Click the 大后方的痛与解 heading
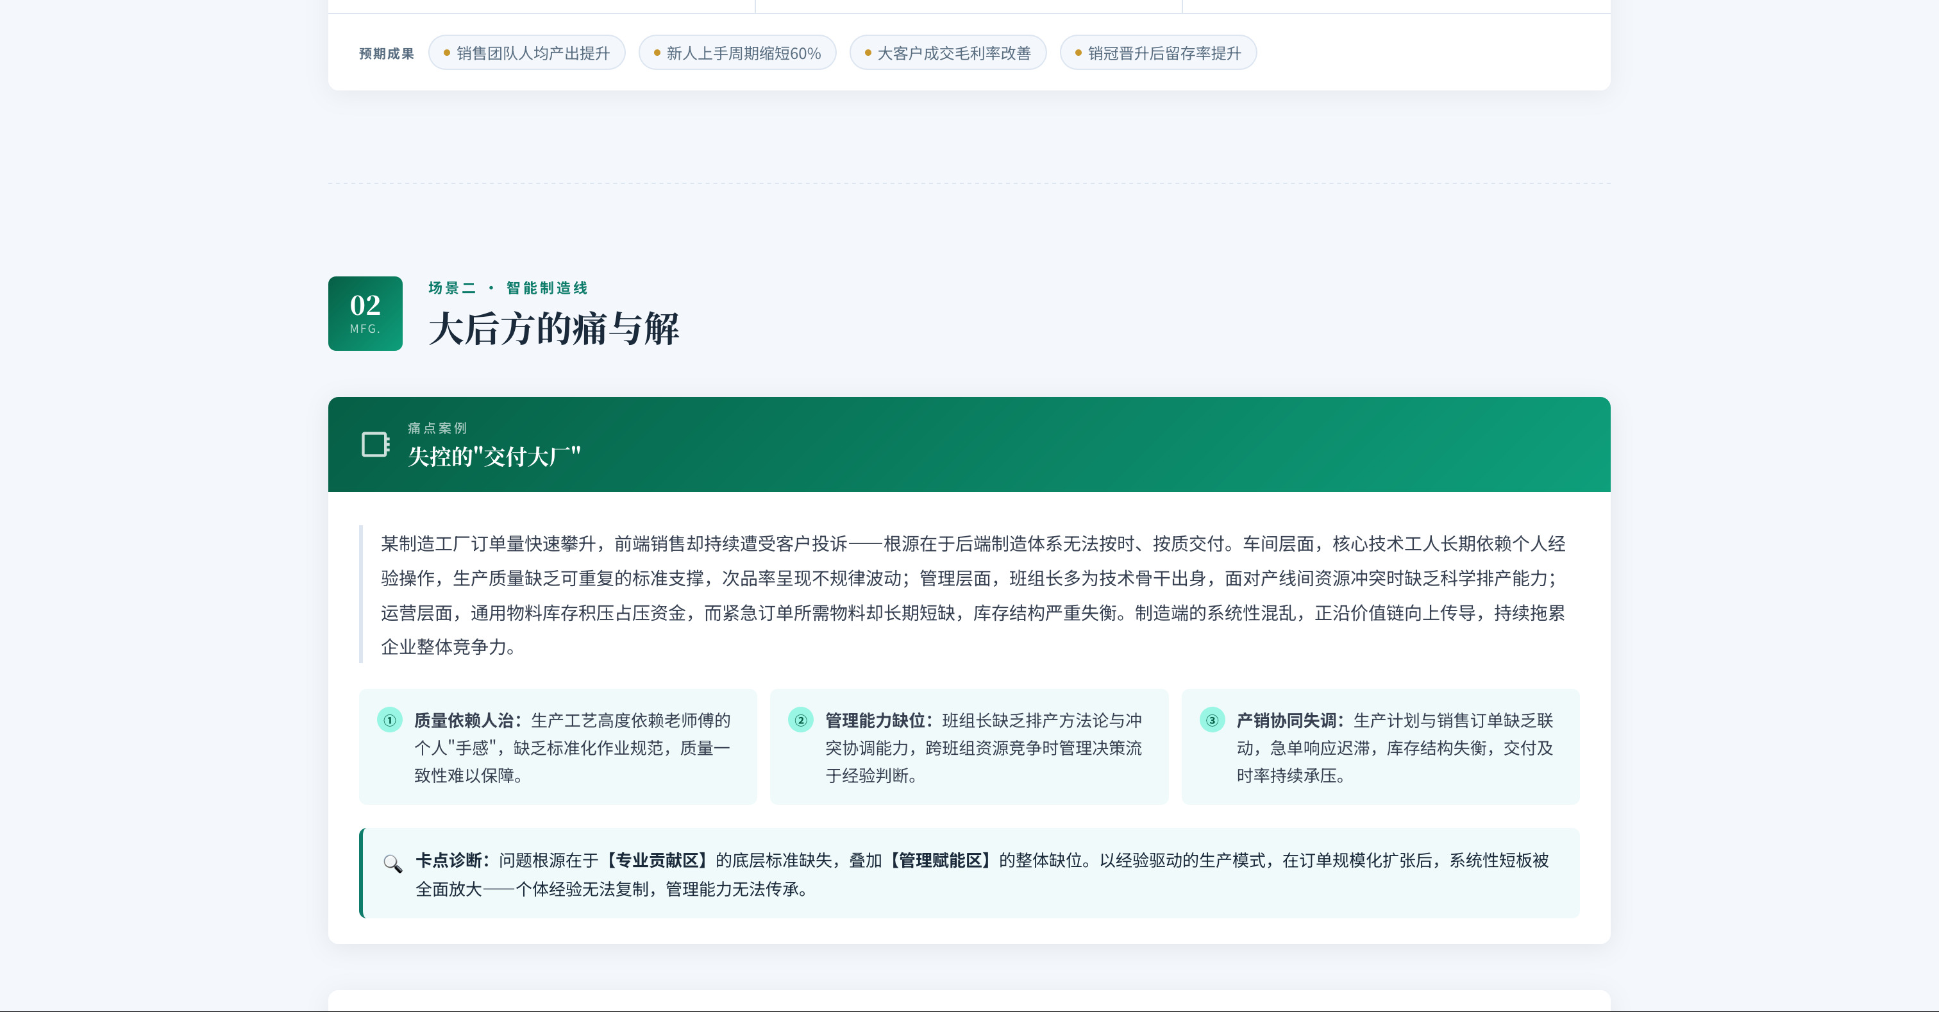The height and width of the screenshot is (1012, 1939). (553, 329)
